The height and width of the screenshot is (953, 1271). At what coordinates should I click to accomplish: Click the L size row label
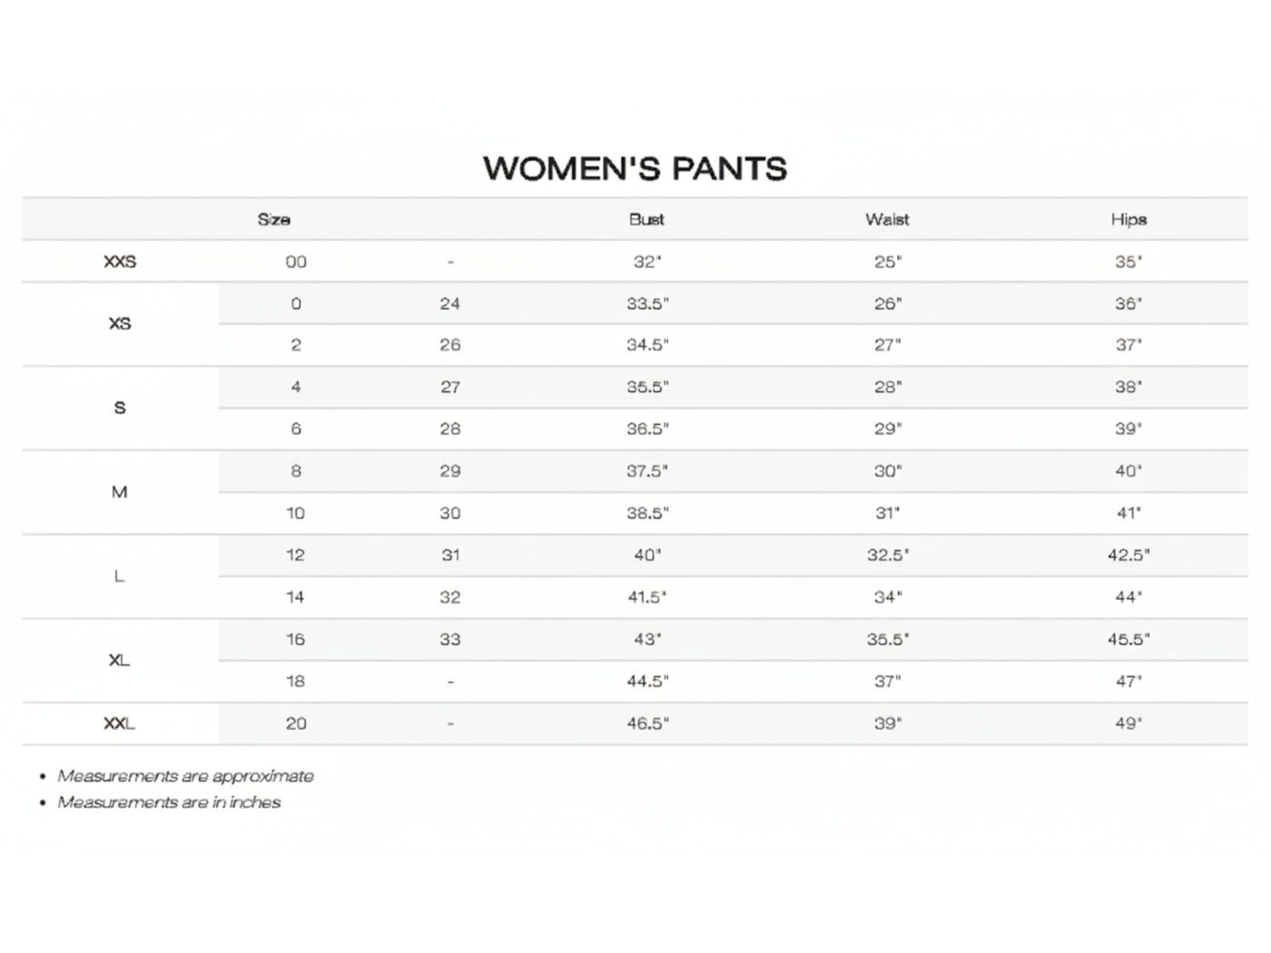point(120,576)
